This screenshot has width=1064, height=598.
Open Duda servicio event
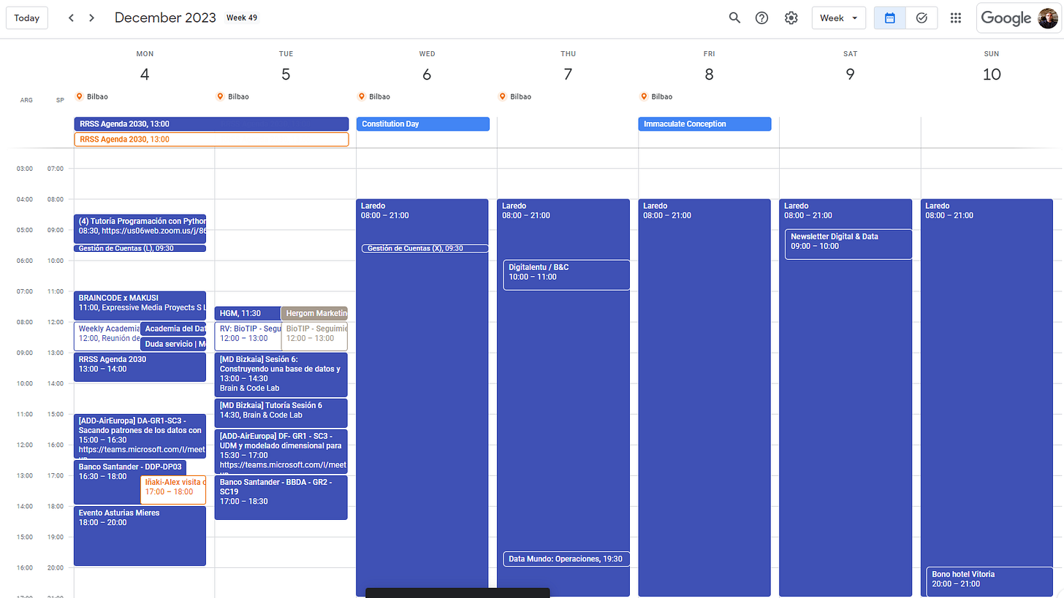pos(173,344)
